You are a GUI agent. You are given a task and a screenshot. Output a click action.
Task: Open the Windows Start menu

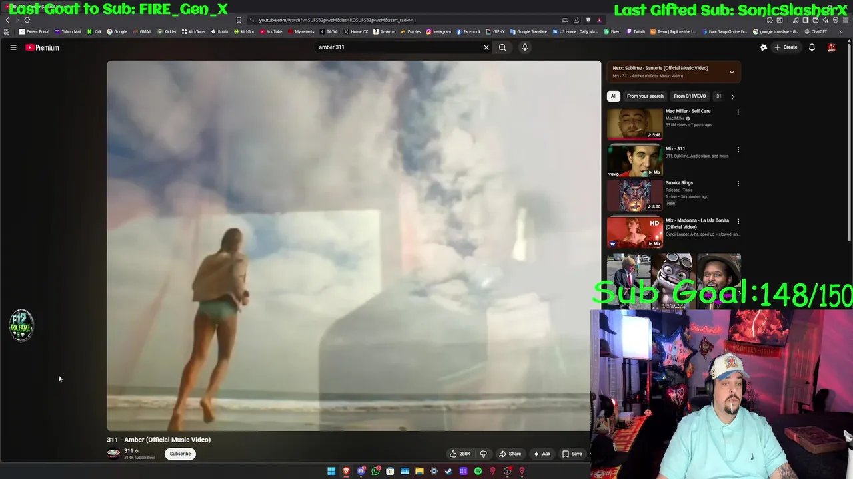[x=331, y=472]
